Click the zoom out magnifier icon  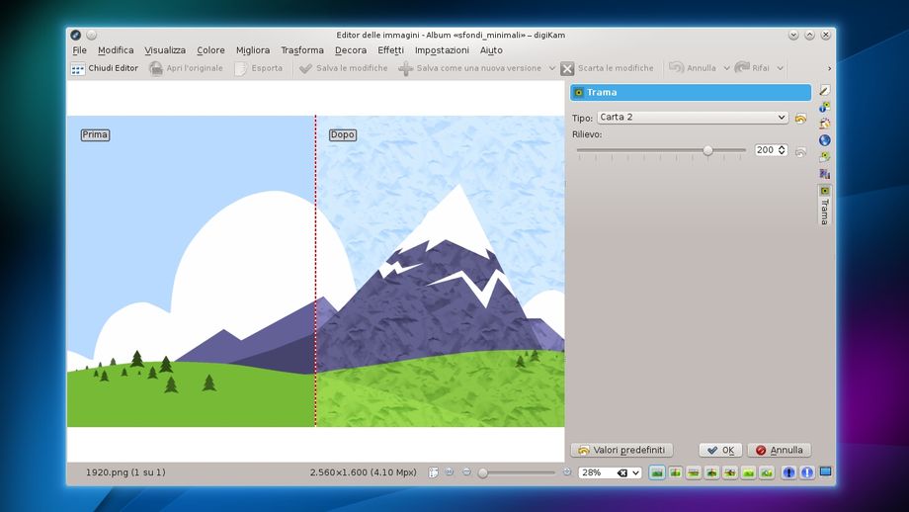466,472
